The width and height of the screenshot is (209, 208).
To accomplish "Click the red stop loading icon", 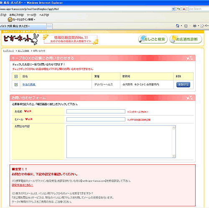I will tap(184, 9).
